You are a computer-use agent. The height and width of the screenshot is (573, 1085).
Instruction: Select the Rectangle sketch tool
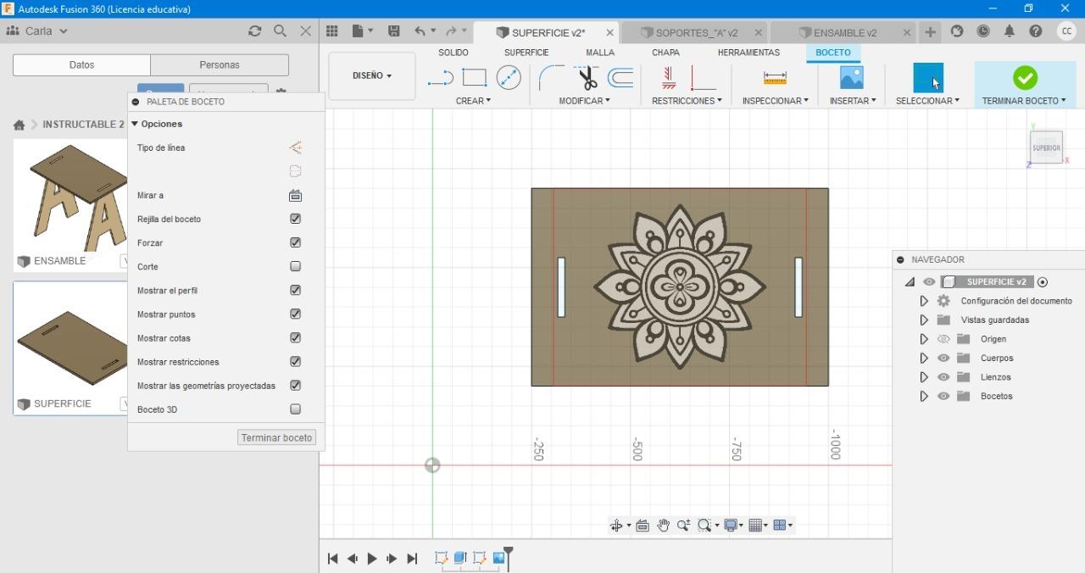pyautogui.click(x=474, y=78)
